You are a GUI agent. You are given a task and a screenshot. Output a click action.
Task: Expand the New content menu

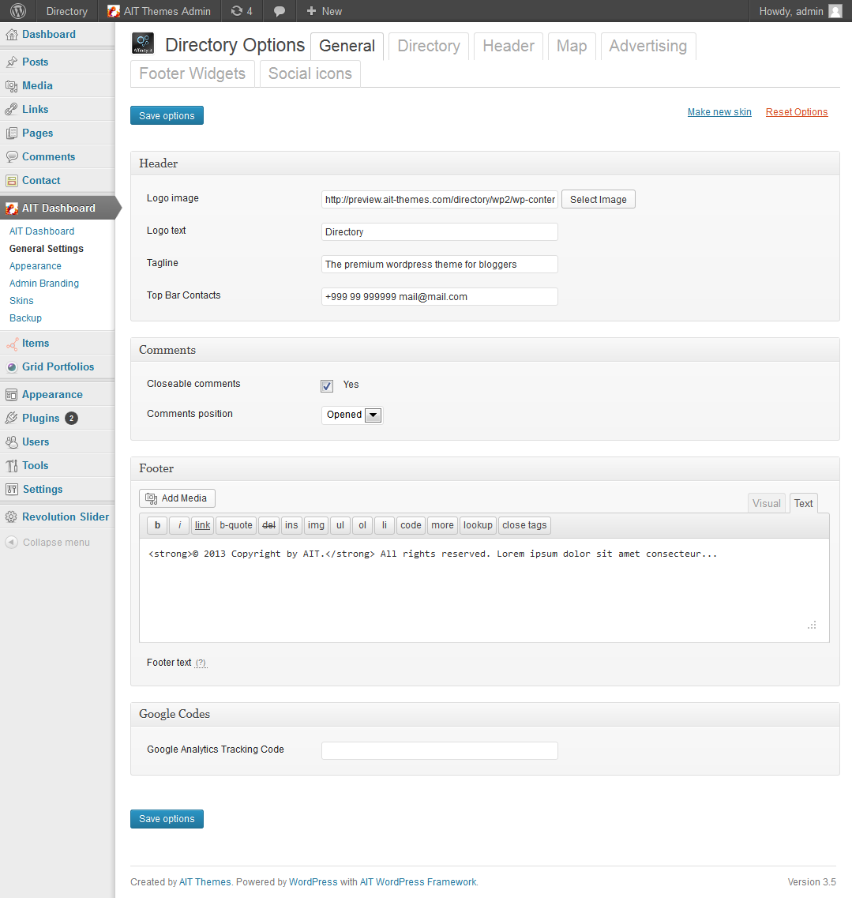tap(325, 11)
